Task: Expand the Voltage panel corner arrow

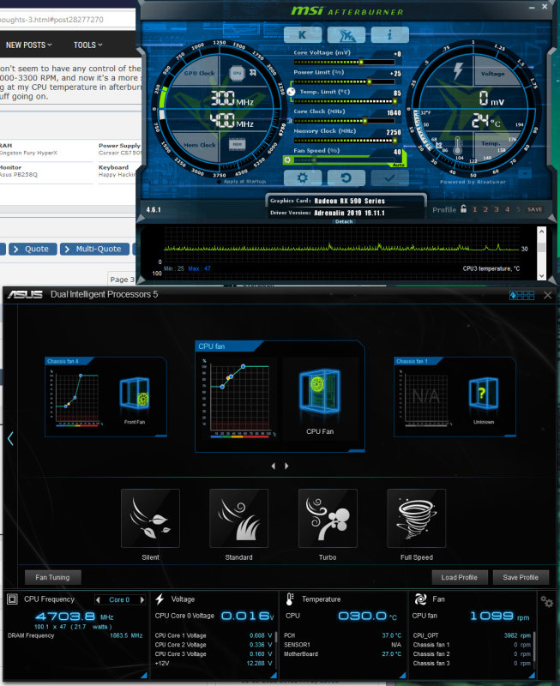Action: click(x=273, y=676)
